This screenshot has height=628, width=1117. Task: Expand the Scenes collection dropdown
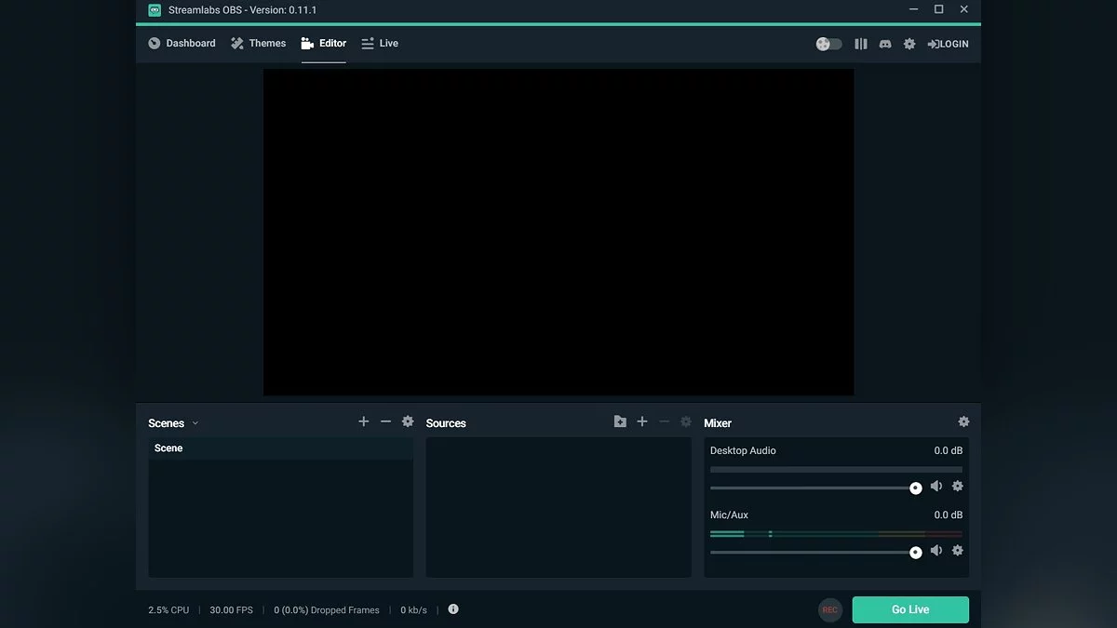click(x=195, y=423)
